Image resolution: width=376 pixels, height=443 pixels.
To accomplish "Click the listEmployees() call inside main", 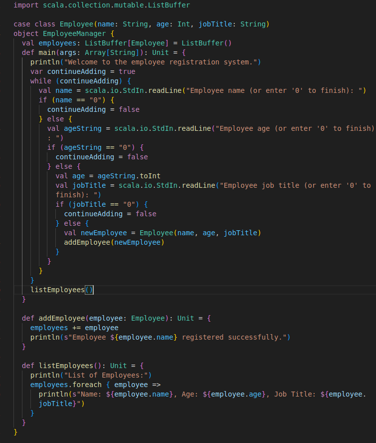I will point(61,290).
